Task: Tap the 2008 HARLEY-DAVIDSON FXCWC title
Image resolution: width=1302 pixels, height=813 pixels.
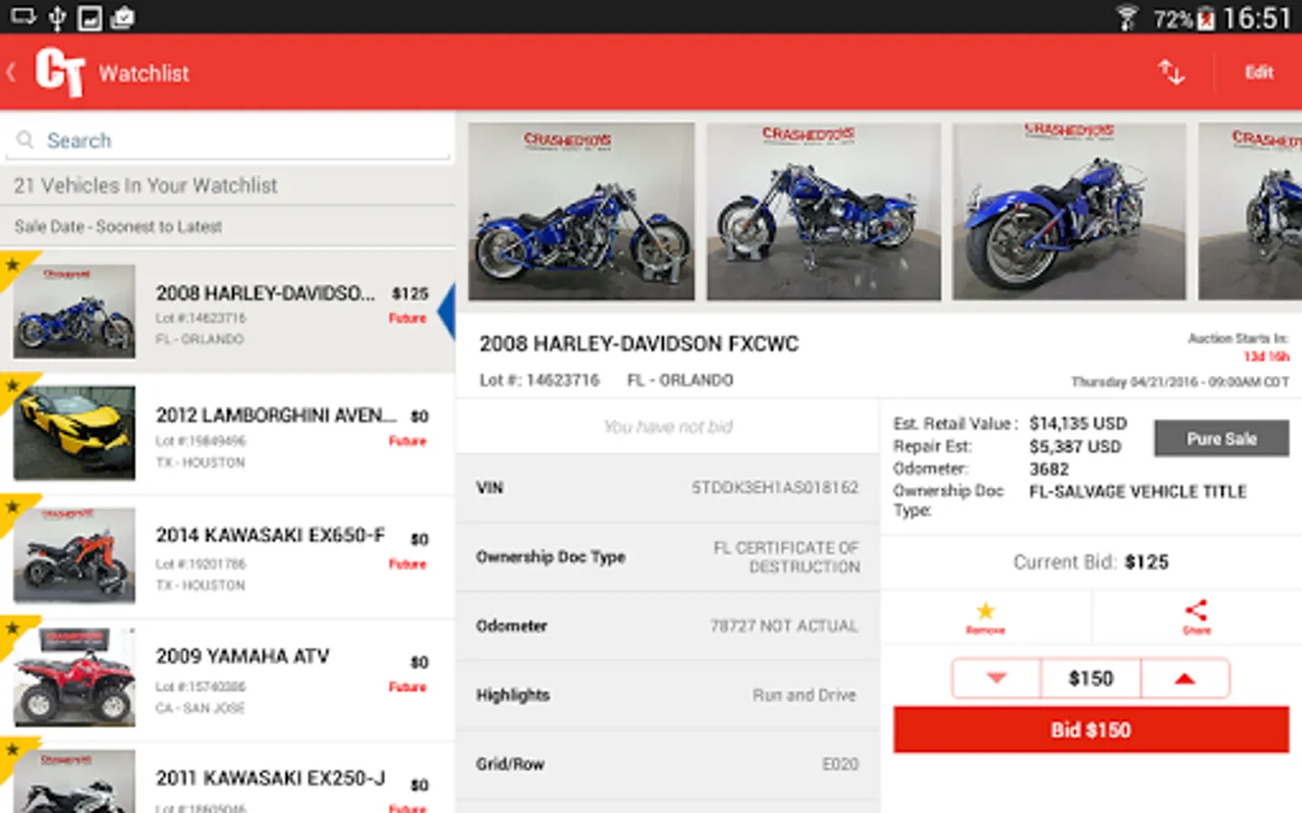Action: 639,344
